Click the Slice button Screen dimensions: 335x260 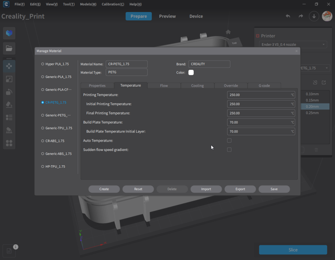click(x=293, y=250)
